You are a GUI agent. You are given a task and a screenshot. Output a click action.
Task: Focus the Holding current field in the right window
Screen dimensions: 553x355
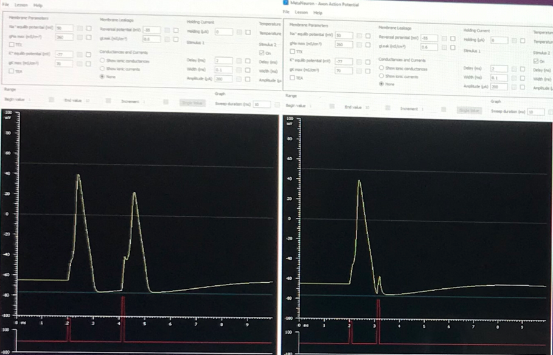click(499, 40)
